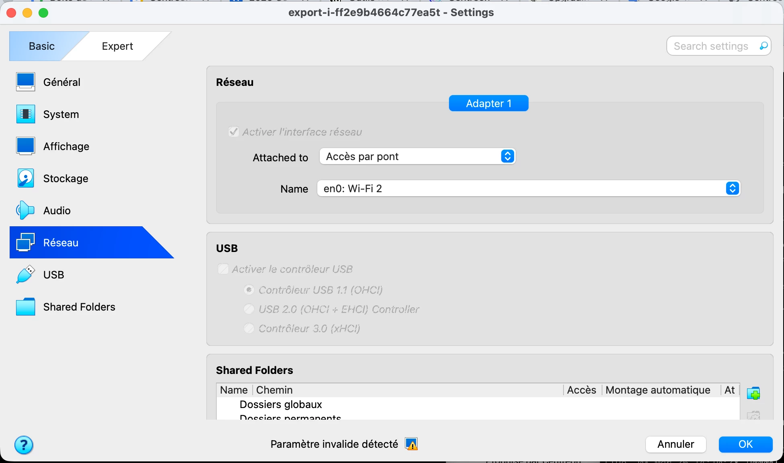Click the add shared folder icon
Viewport: 784px width, 463px height.
pyautogui.click(x=753, y=393)
